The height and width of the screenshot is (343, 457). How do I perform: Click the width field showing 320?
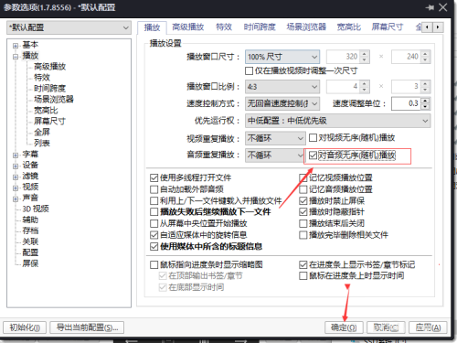pyautogui.click(x=344, y=57)
